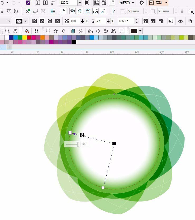The height and width of the screenshot is (220, 195).
Task: Select linear fountain transparency type
Action: [35, 21]
